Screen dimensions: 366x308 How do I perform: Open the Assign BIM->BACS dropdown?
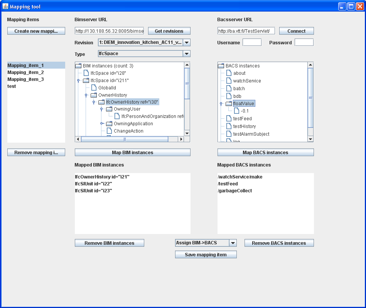(x=233, y=243)
